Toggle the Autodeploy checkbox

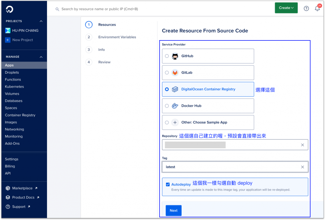168,184
